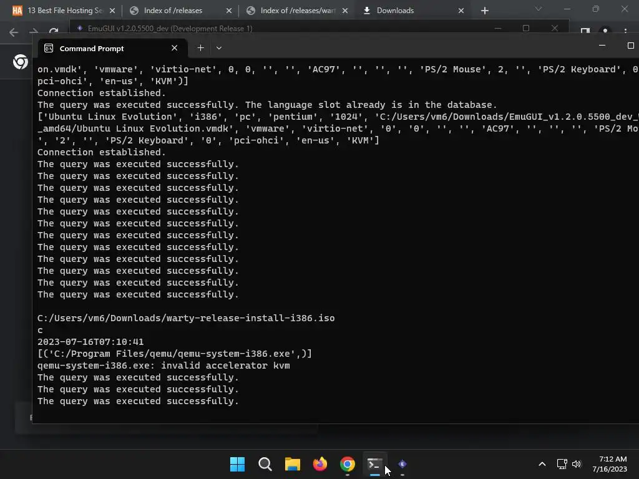Click the Chrome logo in Downloads page
This screenshot has width=639, height=479.
pos(21,62)
